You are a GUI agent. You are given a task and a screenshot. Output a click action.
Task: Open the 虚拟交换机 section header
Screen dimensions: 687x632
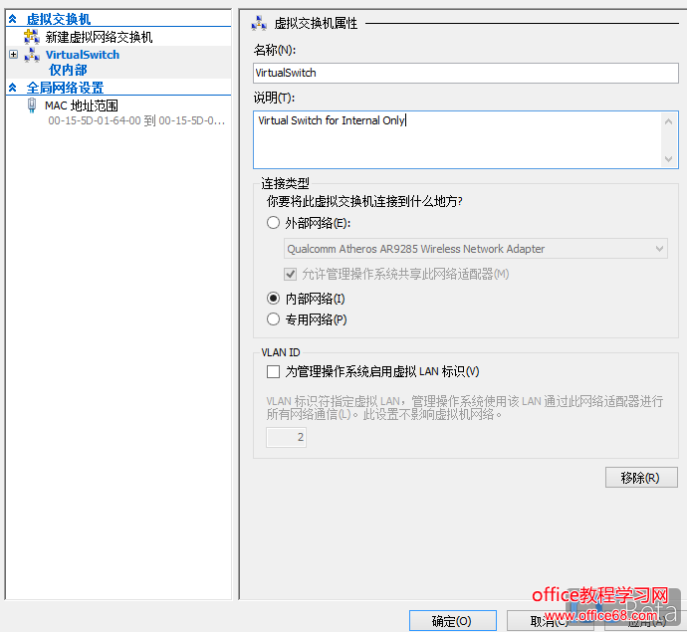click(59, 19)
